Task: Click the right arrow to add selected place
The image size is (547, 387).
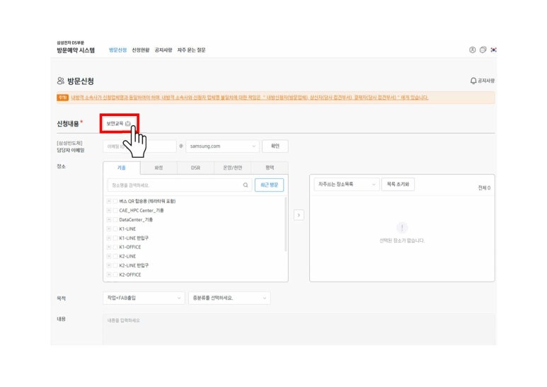Action: pos(299,214)
